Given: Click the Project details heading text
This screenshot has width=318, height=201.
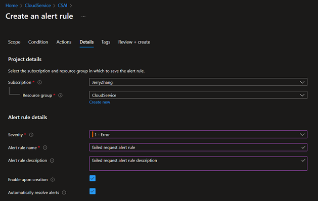Looking at the screenshot, I should coord(25,60).
